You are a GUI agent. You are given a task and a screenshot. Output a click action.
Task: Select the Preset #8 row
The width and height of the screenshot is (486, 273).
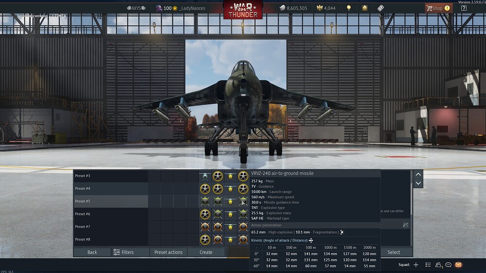point(111,239)
